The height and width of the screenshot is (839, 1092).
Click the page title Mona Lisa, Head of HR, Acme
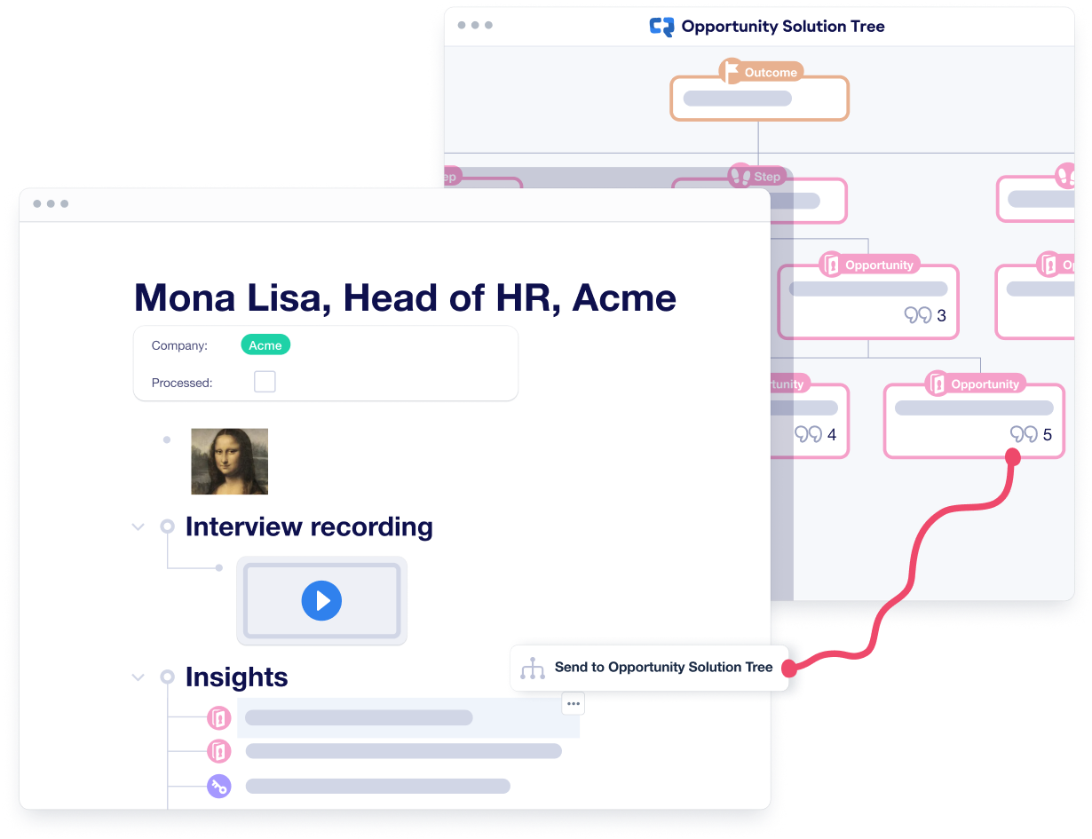[405, 297]
